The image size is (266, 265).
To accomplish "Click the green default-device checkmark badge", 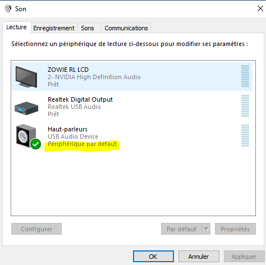I will 35,144.
